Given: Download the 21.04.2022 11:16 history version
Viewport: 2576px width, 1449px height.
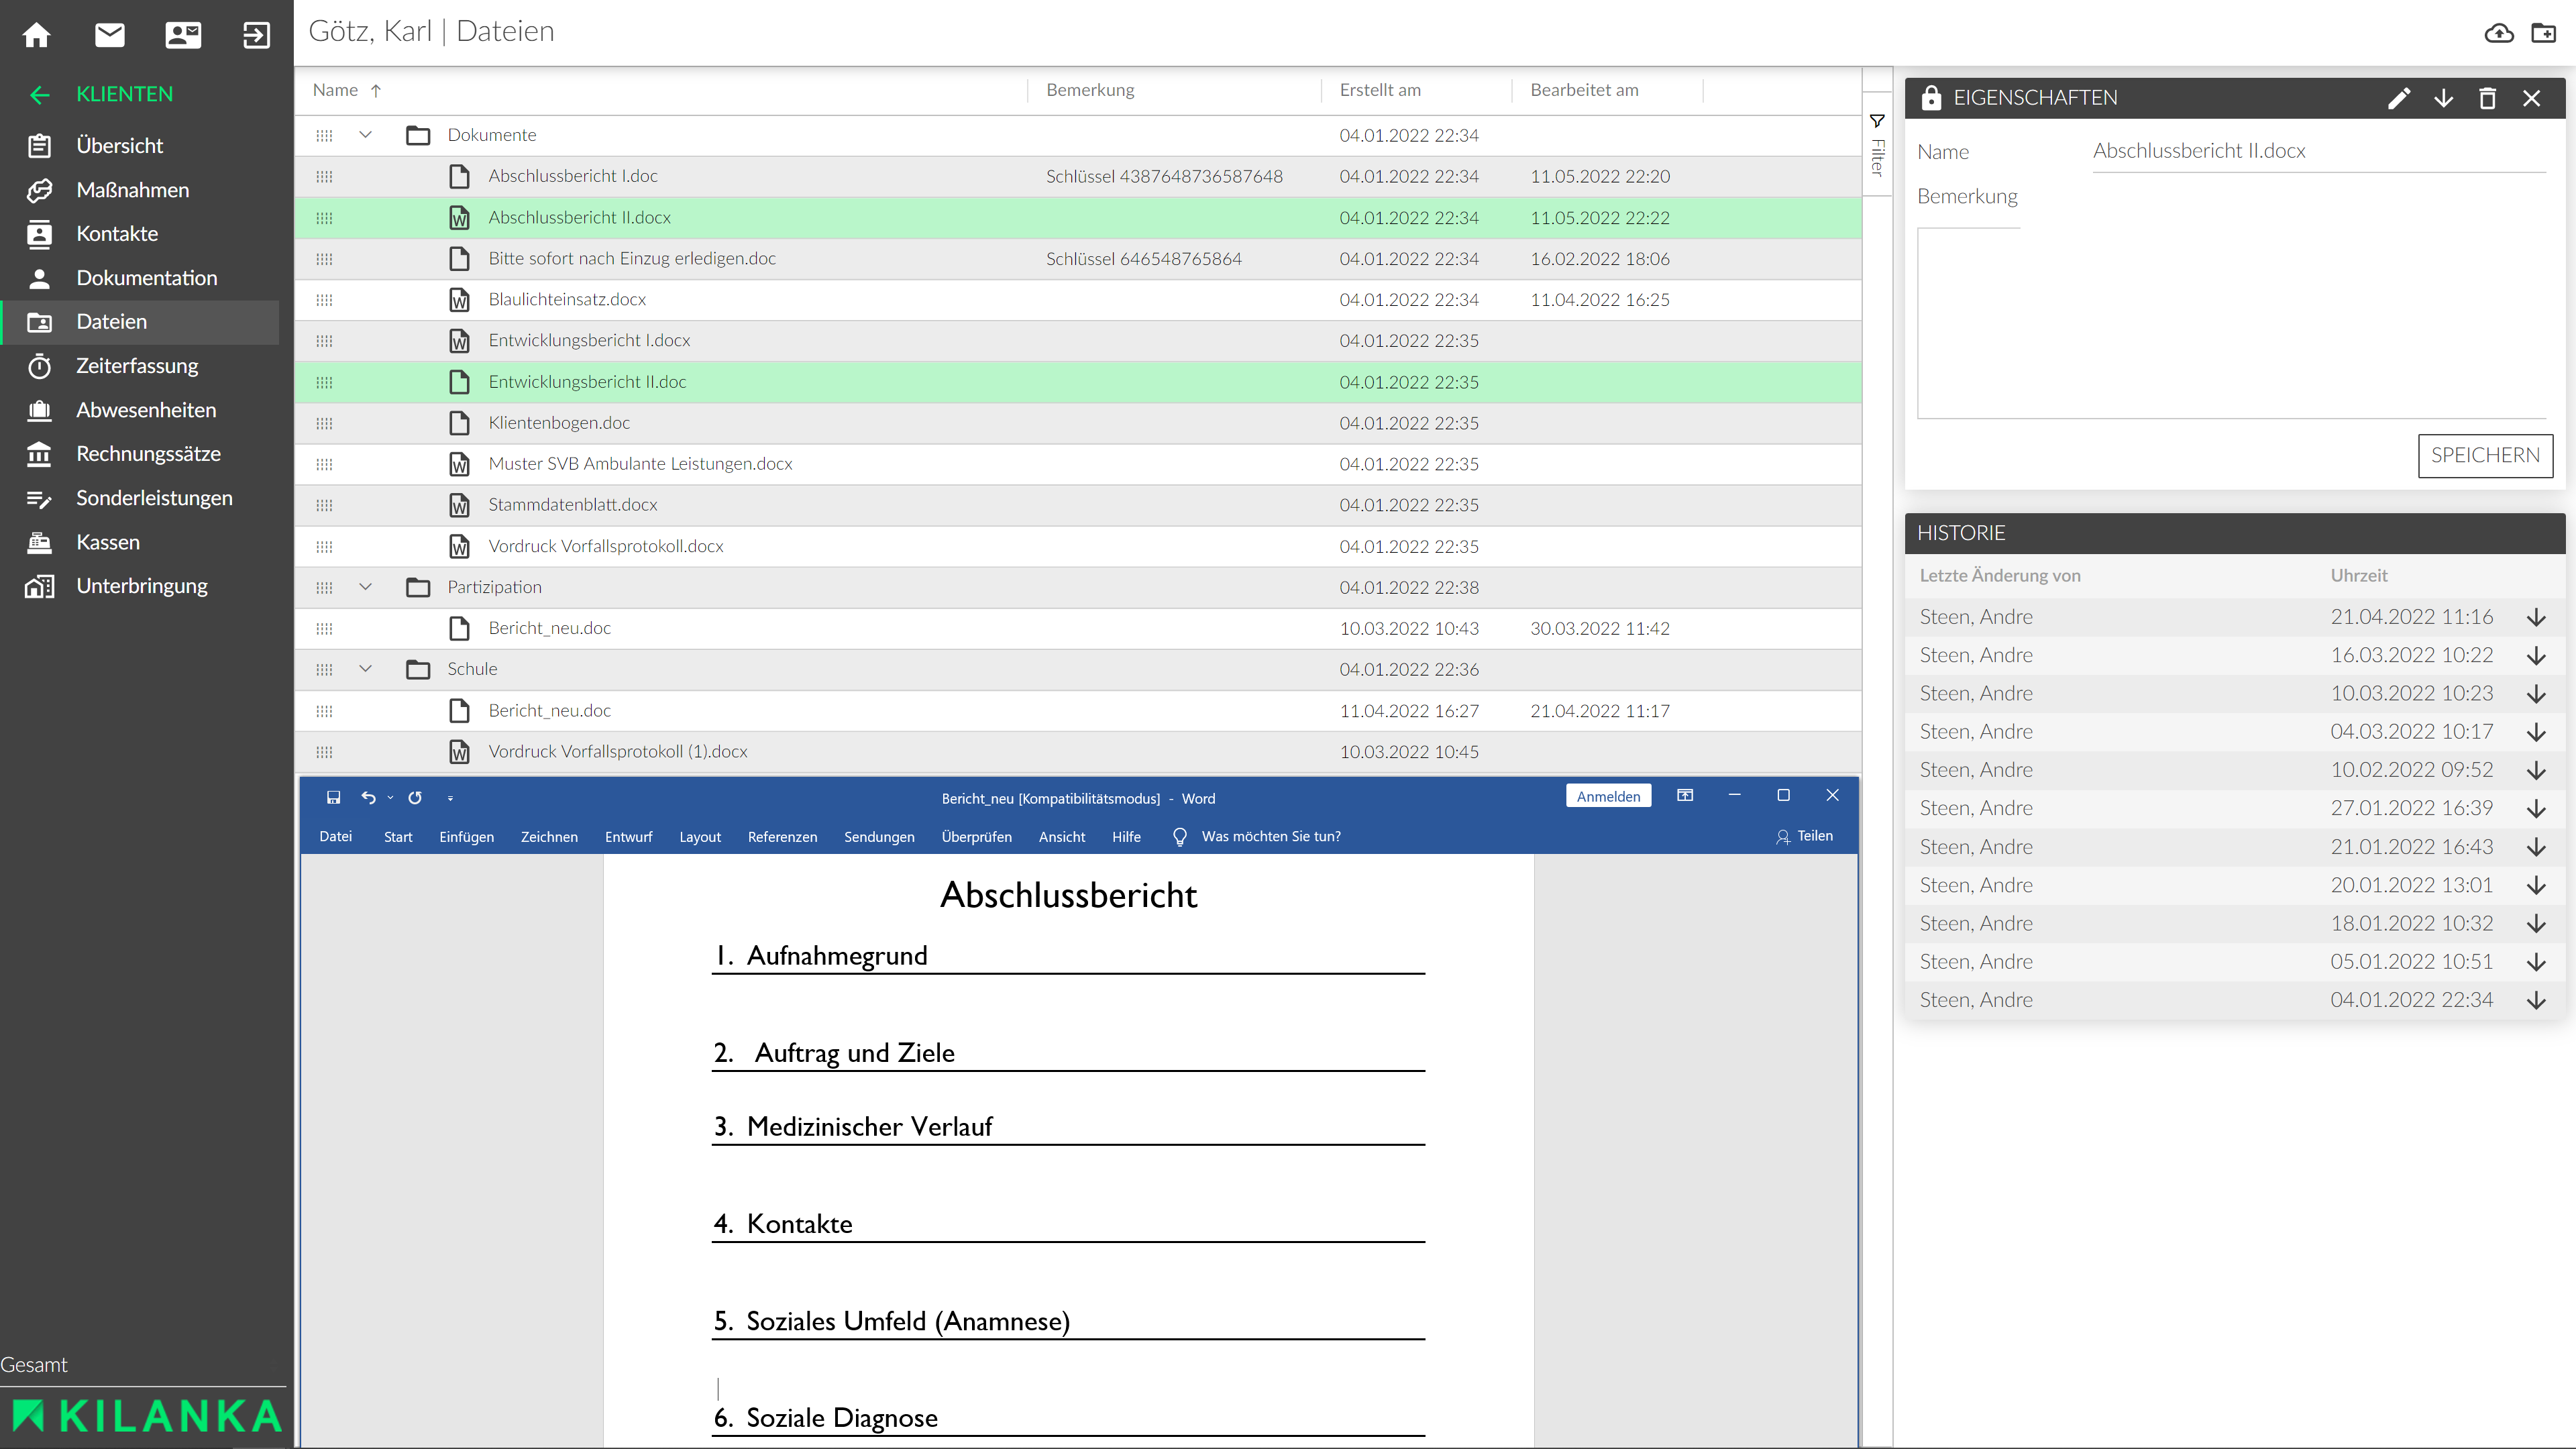Looking at the screenshot, I should (x=2536, y=617).
